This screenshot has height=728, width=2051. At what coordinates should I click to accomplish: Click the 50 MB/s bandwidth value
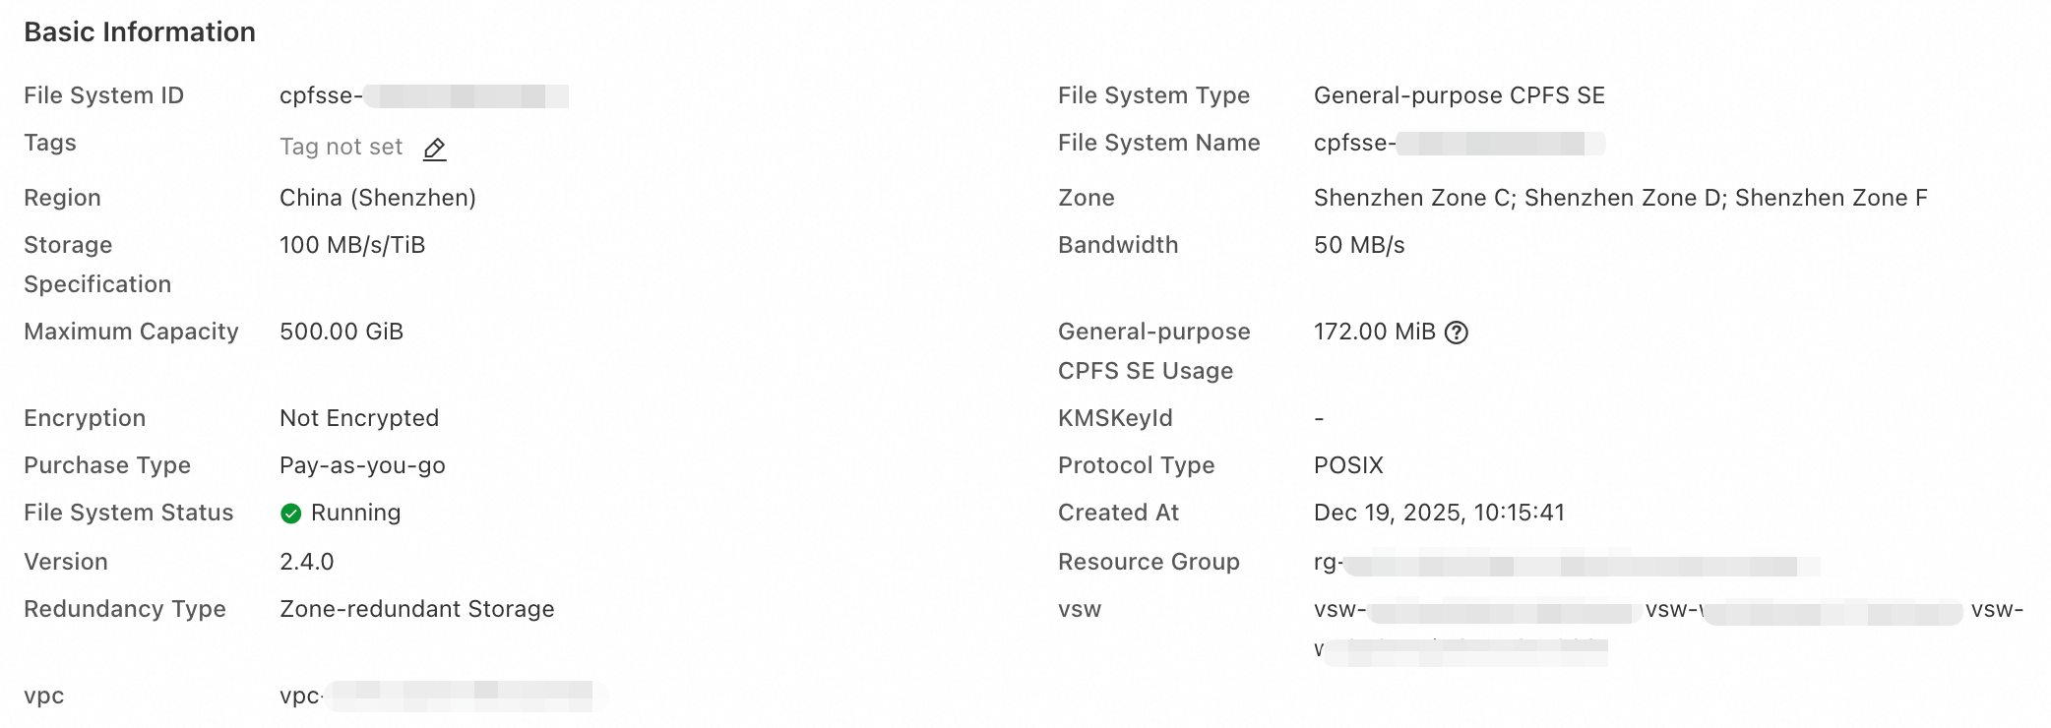1358,245
